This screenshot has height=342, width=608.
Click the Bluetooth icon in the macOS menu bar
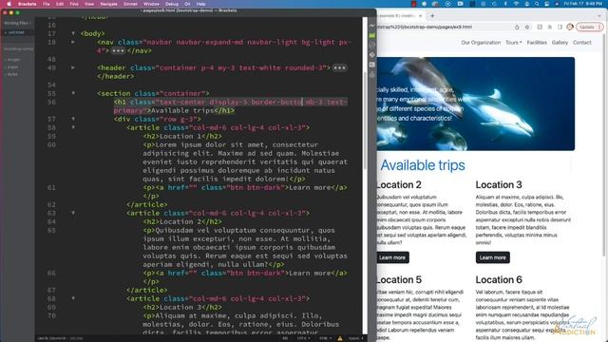click(x=505, y=4)
